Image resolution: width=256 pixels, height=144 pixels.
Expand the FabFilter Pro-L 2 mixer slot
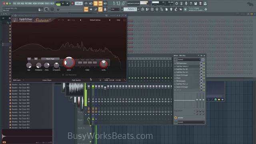click(x=175, y=84)
